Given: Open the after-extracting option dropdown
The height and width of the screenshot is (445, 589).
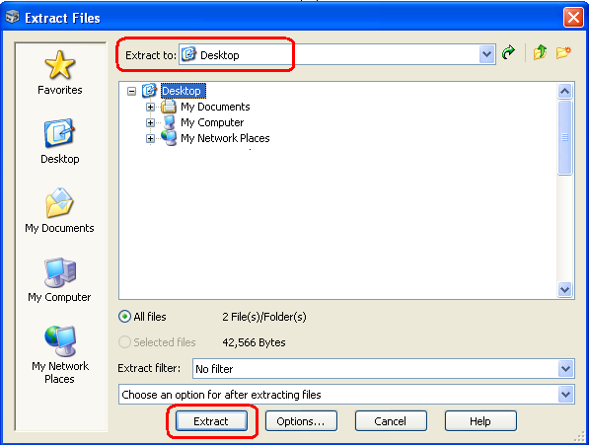Looking at the screenshot, I should click(565, 395).
